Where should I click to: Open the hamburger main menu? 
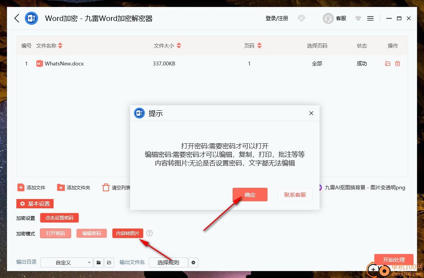click(x=370, y=18)
